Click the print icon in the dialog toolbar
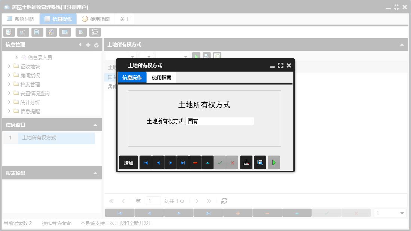The width and height of the screenshot is (411, 231). pos(246,162)
